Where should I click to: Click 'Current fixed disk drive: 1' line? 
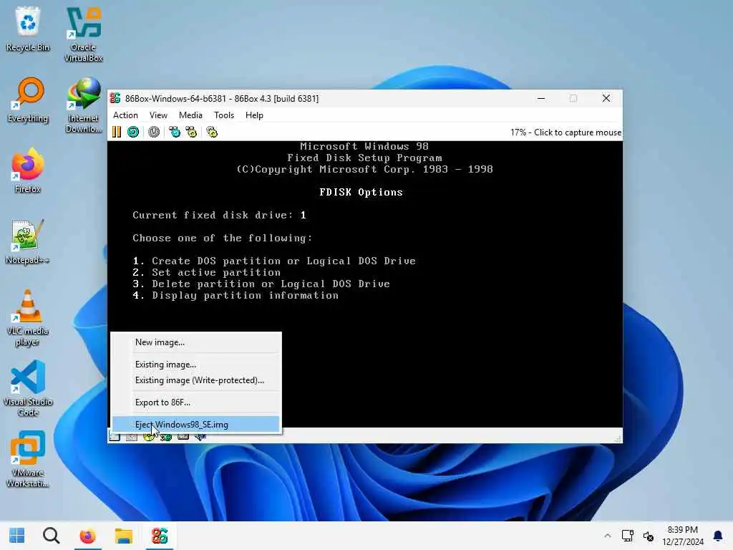coord(219,215)
